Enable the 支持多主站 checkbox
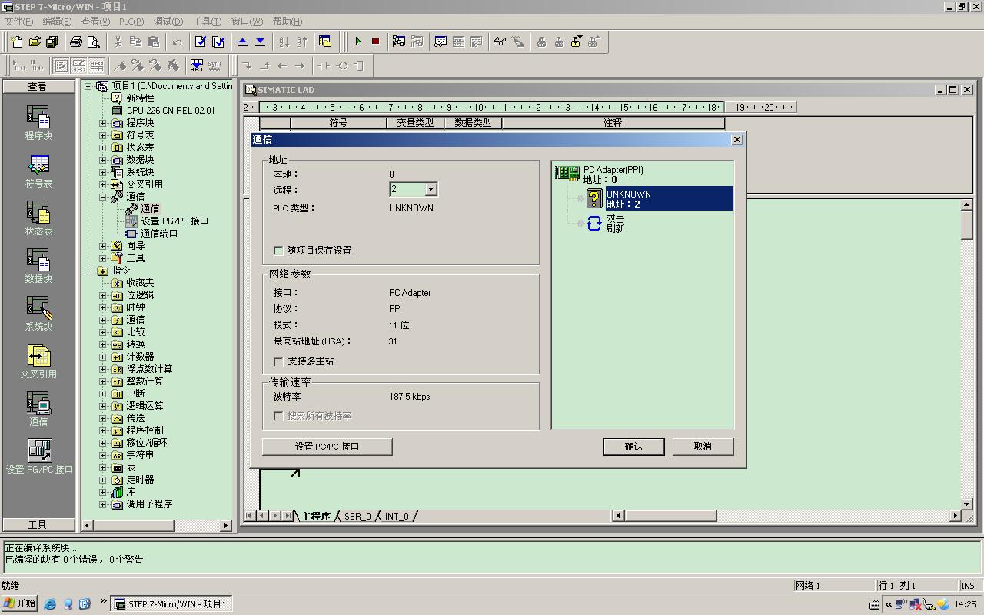Screen dimensions: 984x615 pos(278,361)
